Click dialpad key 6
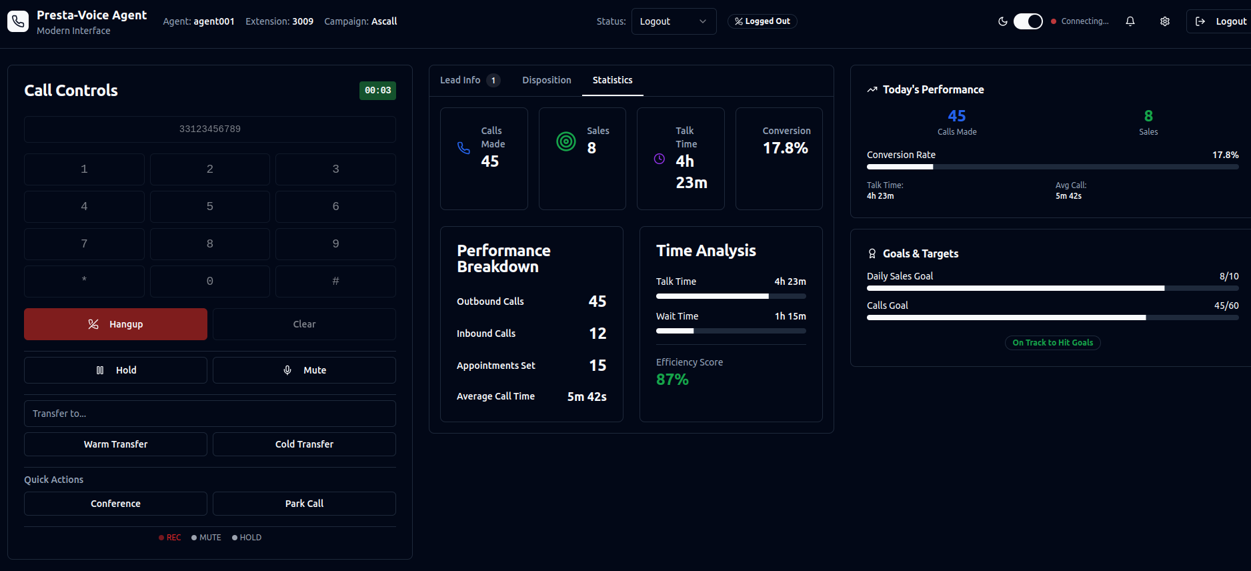Screen dimensions: 1251x571 click(335, 207)
